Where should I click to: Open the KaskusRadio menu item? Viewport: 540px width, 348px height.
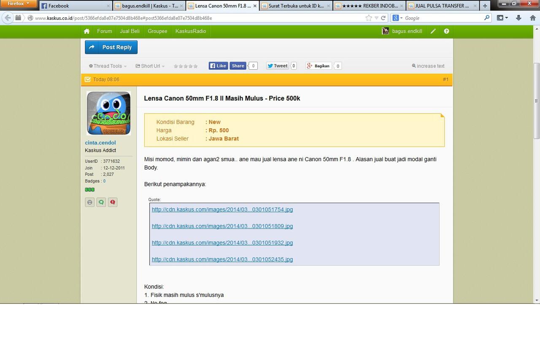point(191,31)
